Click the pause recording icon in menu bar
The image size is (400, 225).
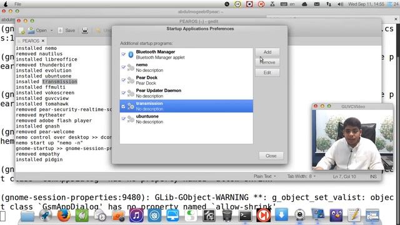click(x=237, y=4)
